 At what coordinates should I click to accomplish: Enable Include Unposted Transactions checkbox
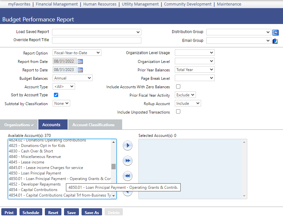click(x=178, y=112)
